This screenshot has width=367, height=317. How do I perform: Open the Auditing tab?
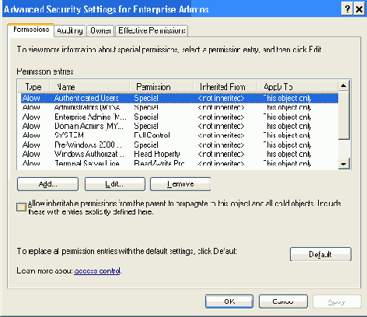70,31
